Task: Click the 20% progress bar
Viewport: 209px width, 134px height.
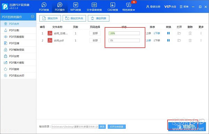Action: pyautogui.click(x=124, y=33)
